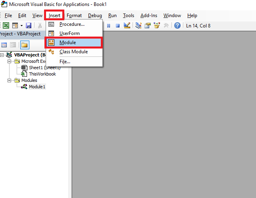Select Module1 in the project tree
The height and width of the screenshot is (198, 256).
coord(37,87)
